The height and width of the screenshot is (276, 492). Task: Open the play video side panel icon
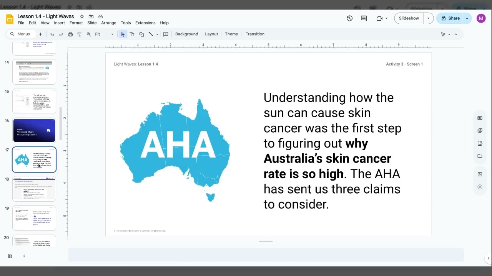point(480,174)
